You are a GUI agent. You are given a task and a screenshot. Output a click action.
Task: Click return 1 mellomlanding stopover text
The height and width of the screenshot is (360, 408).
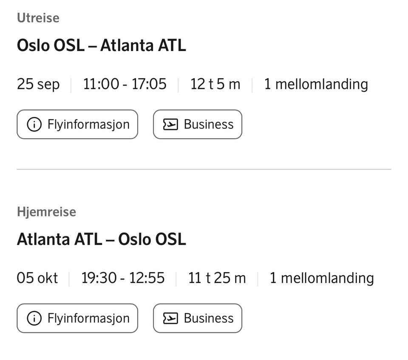coord(322,278)
